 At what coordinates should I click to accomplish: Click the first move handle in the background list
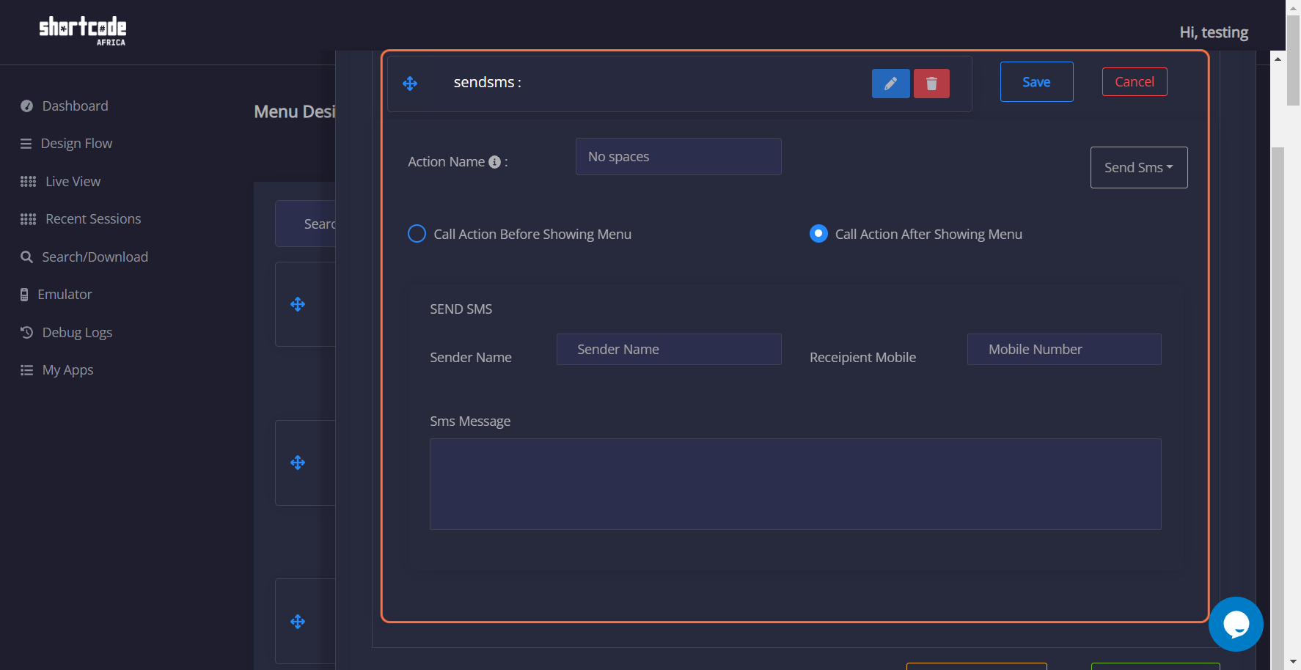[x=298, y=304]
